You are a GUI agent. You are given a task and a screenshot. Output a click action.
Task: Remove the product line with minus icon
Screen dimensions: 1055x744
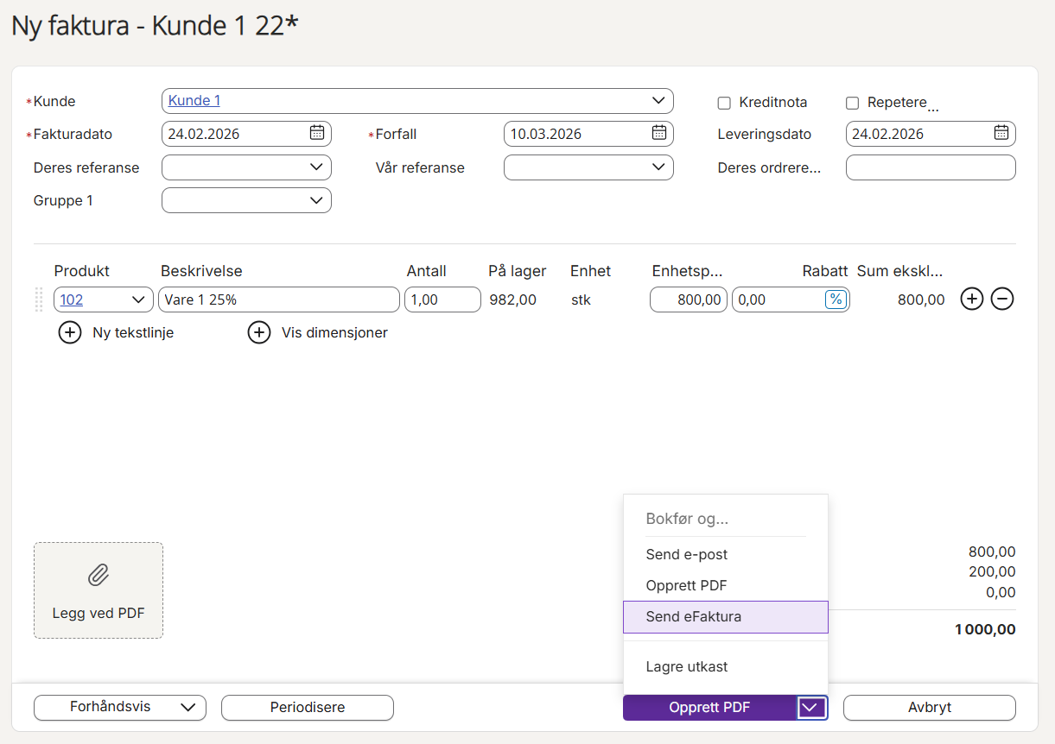tap(1002, 299)
